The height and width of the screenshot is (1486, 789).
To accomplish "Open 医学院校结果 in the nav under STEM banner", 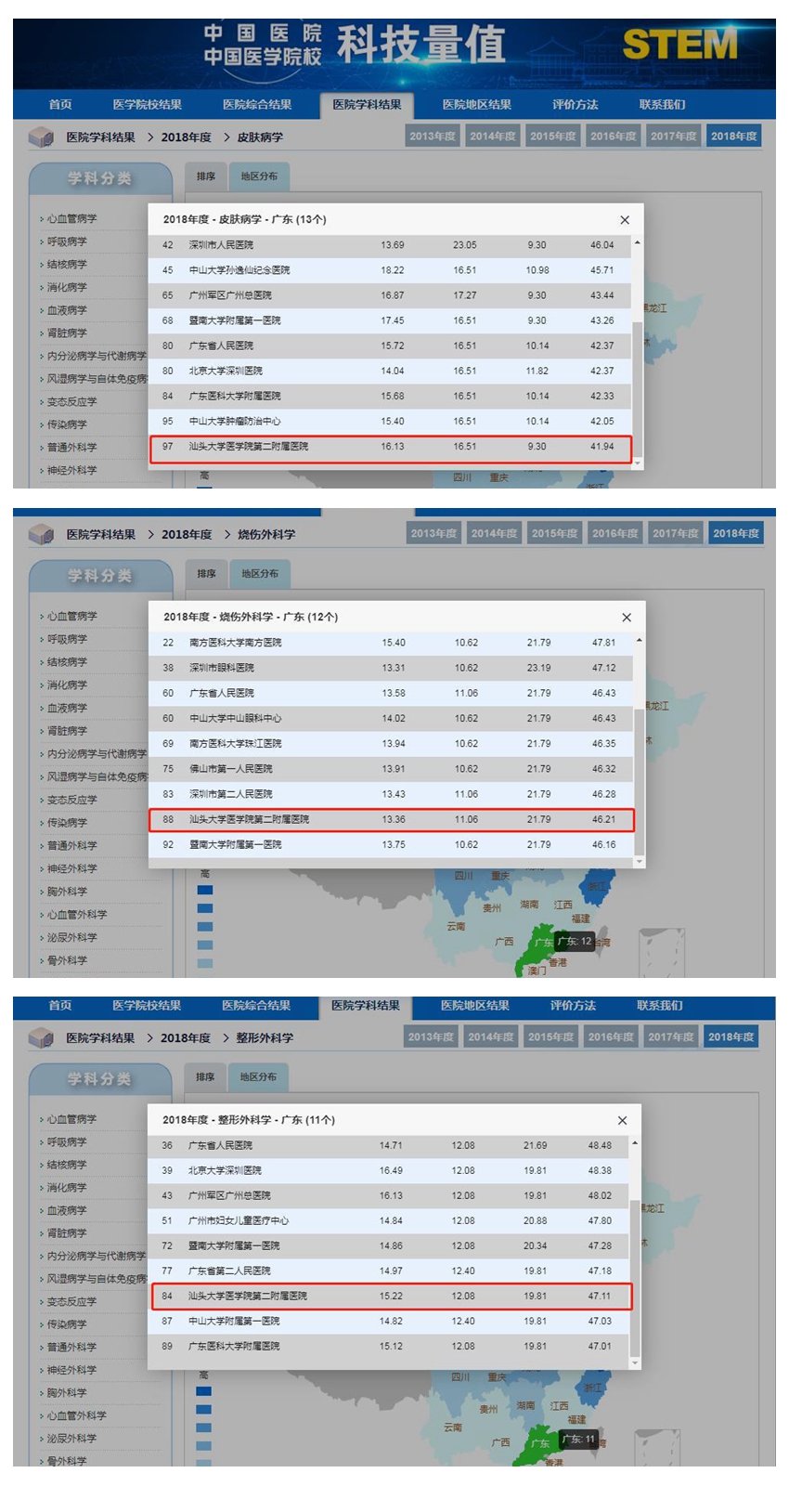I will pos(148,105).
